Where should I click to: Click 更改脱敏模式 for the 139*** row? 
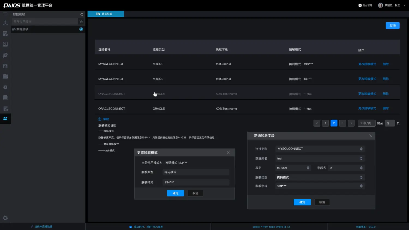(x=367, y=64)
